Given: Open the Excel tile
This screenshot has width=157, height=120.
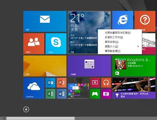Looking at the screenshot, I should coord(50,94).
